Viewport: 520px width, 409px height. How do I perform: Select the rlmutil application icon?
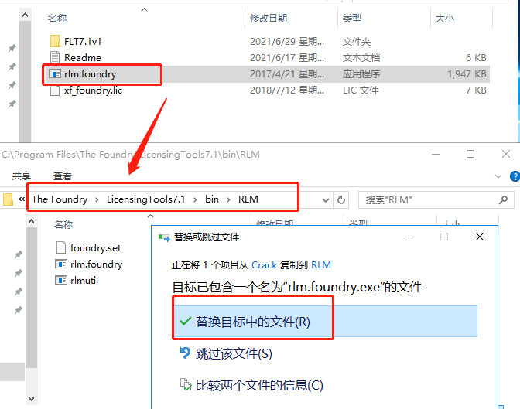61,280
